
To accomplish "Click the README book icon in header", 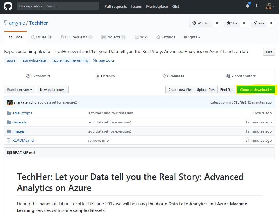I will tap(9, 153).
